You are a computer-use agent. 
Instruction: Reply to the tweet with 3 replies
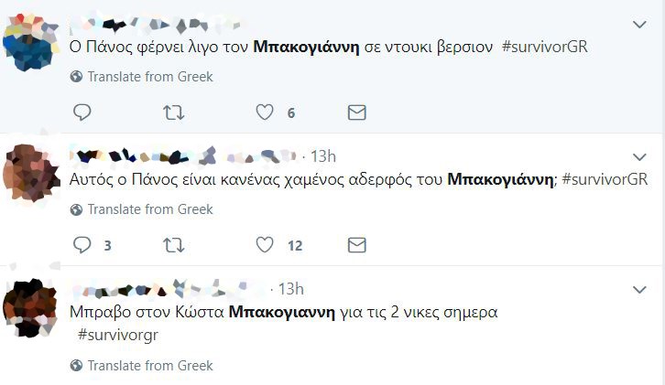pyautogui.click(x=82, y=245)
